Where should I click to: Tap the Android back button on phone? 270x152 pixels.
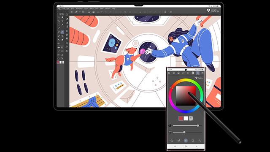[x=197, y=147]
